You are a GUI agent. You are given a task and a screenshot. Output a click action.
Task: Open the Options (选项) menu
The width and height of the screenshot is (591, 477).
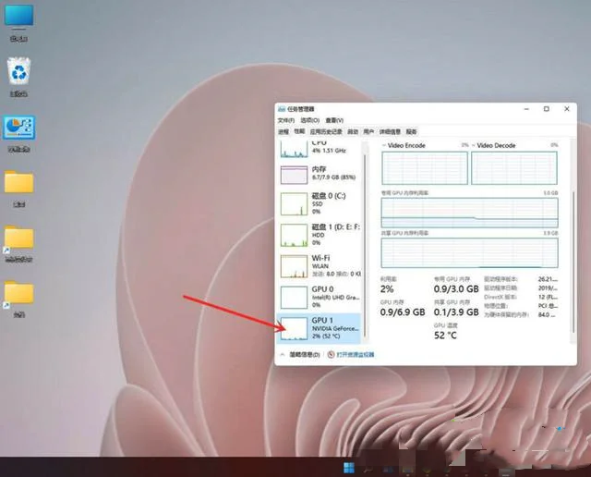(308, 120)
